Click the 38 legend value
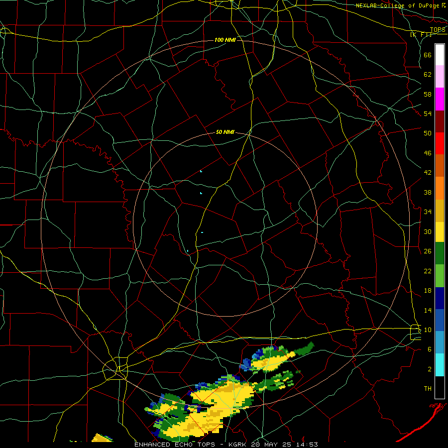448x448 pixels. click(428, 192)
